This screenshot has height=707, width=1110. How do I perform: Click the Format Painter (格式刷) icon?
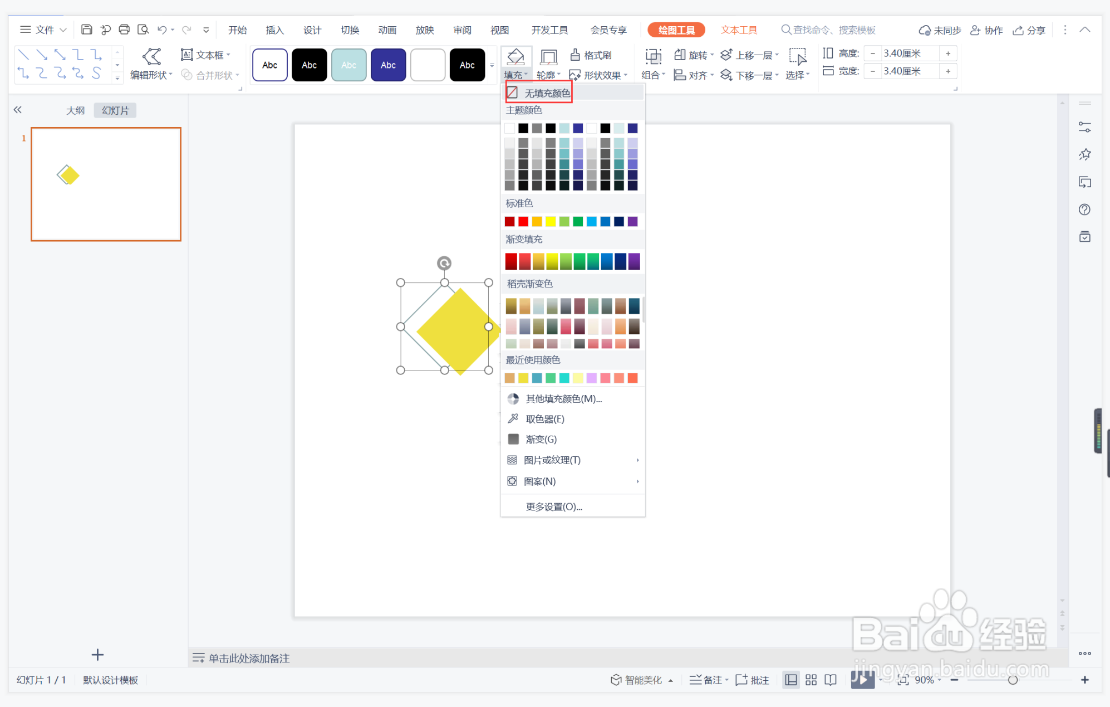coord(576,55)
